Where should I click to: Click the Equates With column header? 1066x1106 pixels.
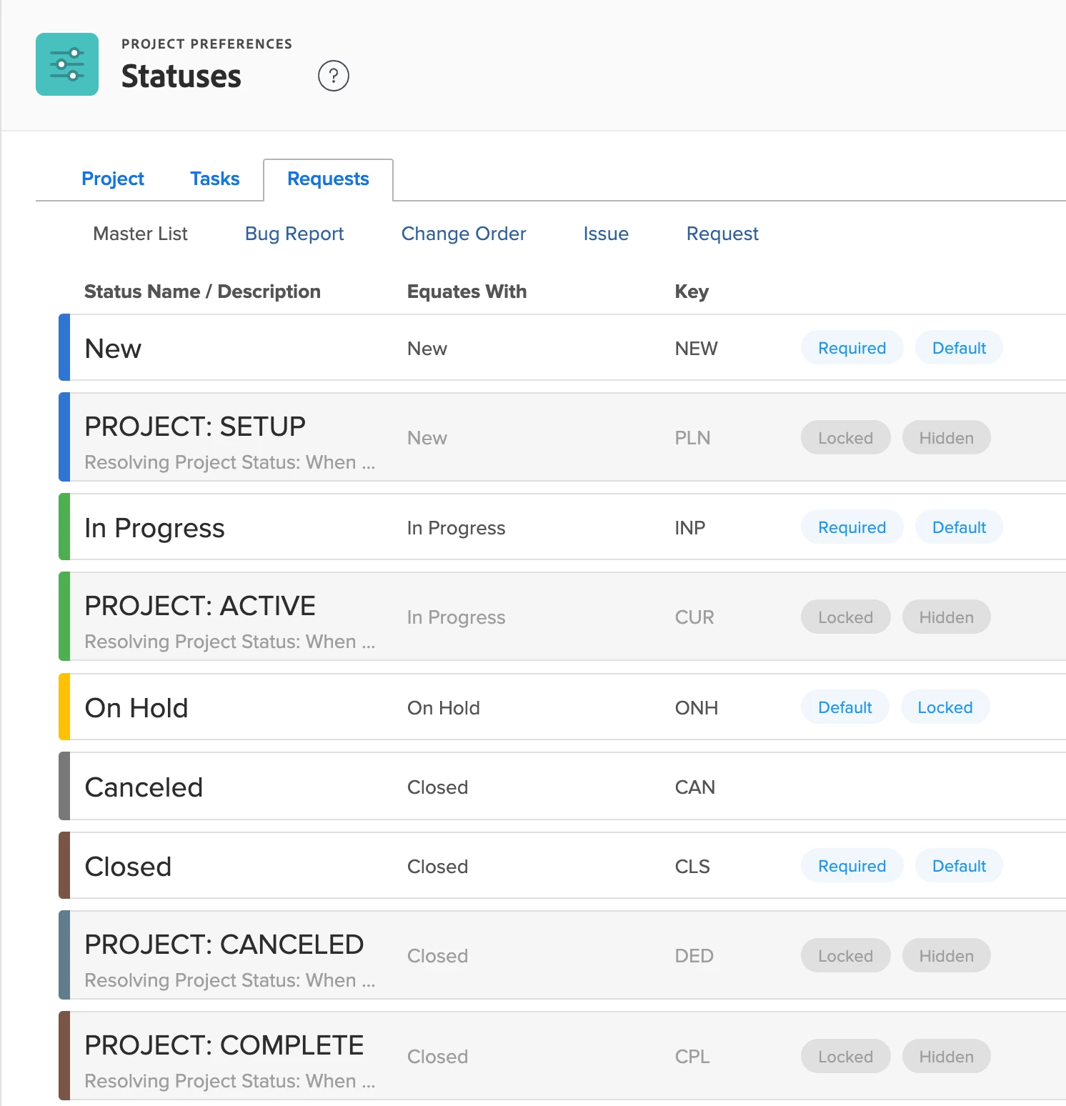pyautogui.click(x=467, y=292)
